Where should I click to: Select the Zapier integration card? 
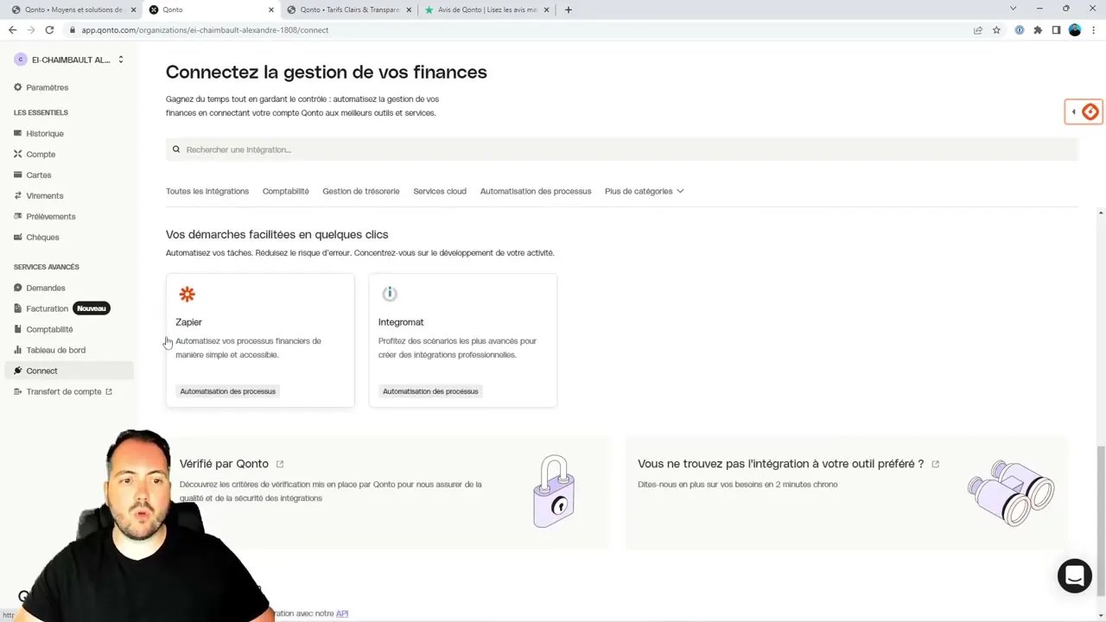click(259, 340)
